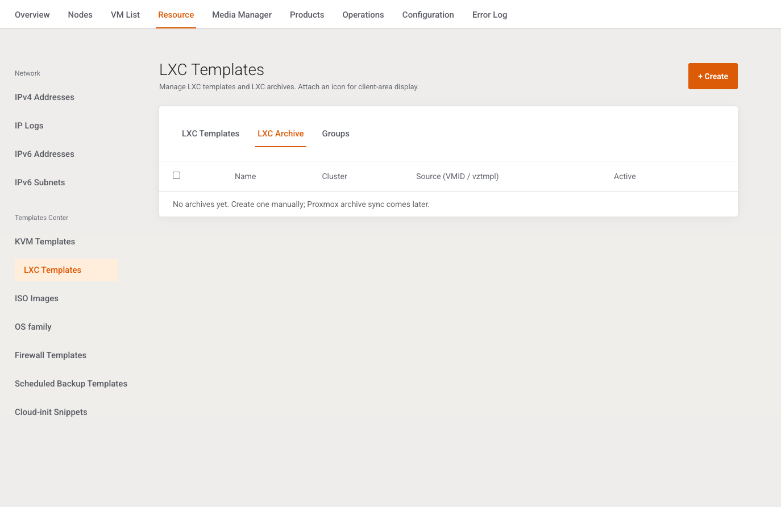This screenshot has width=781, height=507.
Task: Go to Operations
Action: 363,15
